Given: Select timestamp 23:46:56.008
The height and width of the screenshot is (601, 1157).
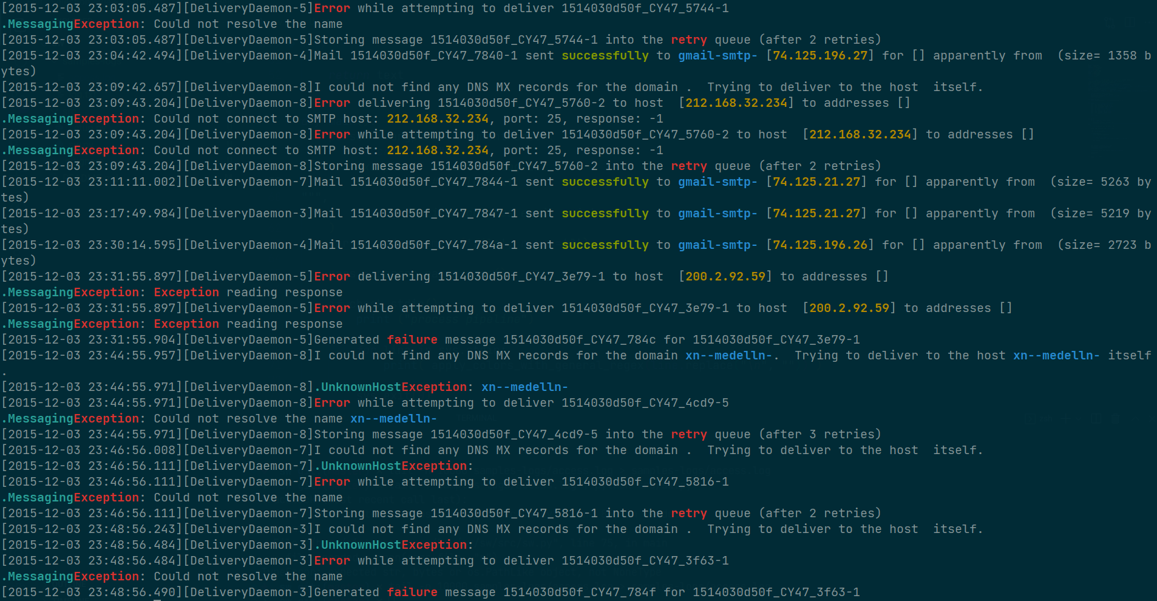Looking at the screenshot, I should coord(131,450).
